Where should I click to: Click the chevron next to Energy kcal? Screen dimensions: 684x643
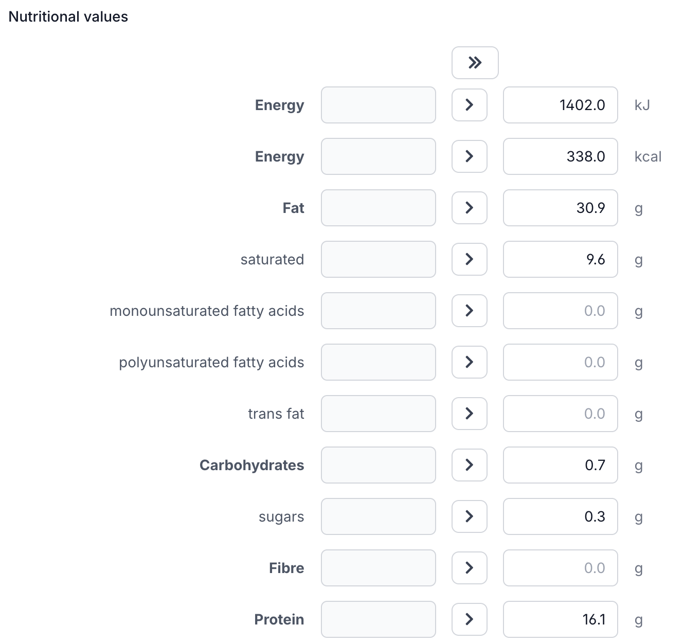click(x=469, y=156)
